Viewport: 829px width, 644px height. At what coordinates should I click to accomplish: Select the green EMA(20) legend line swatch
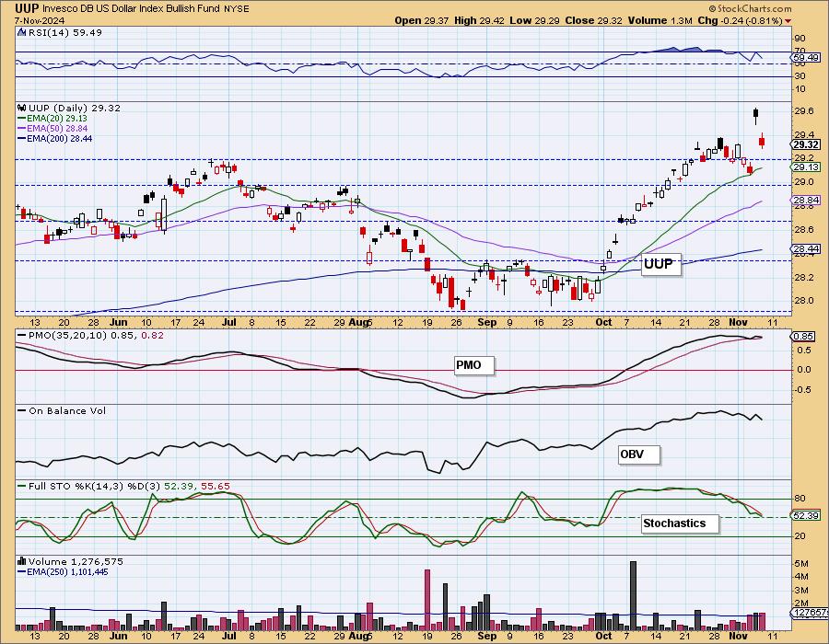pyautogui.click(x=22, y=119)
